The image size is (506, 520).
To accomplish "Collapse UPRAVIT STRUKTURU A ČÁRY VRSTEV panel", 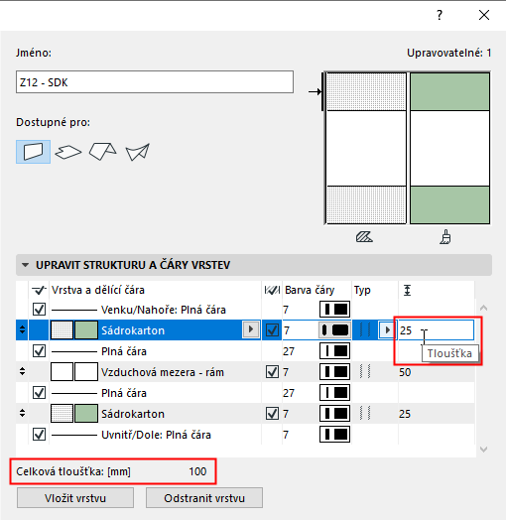I will pos(25,265).
